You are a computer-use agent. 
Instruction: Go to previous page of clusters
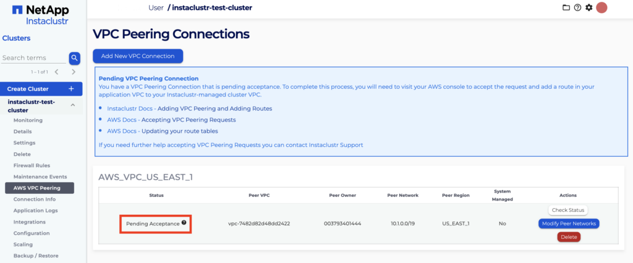point(57,72)
